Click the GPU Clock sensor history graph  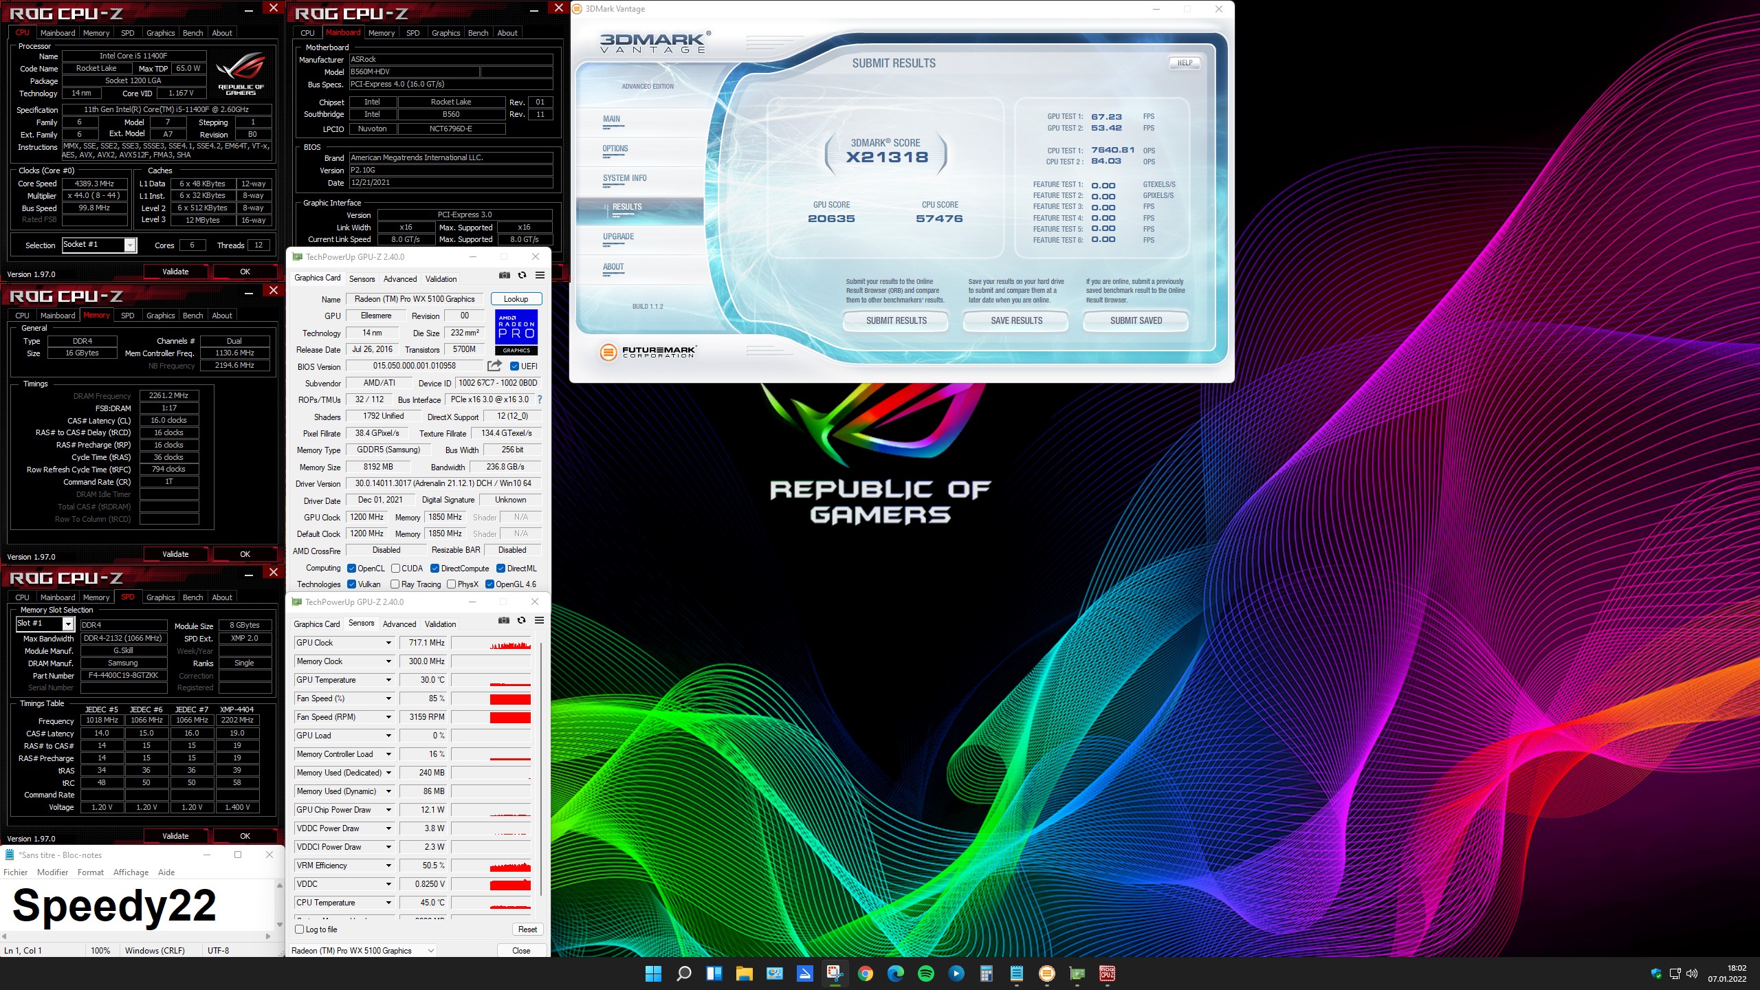pyautogui.click(x=491, y=643)
